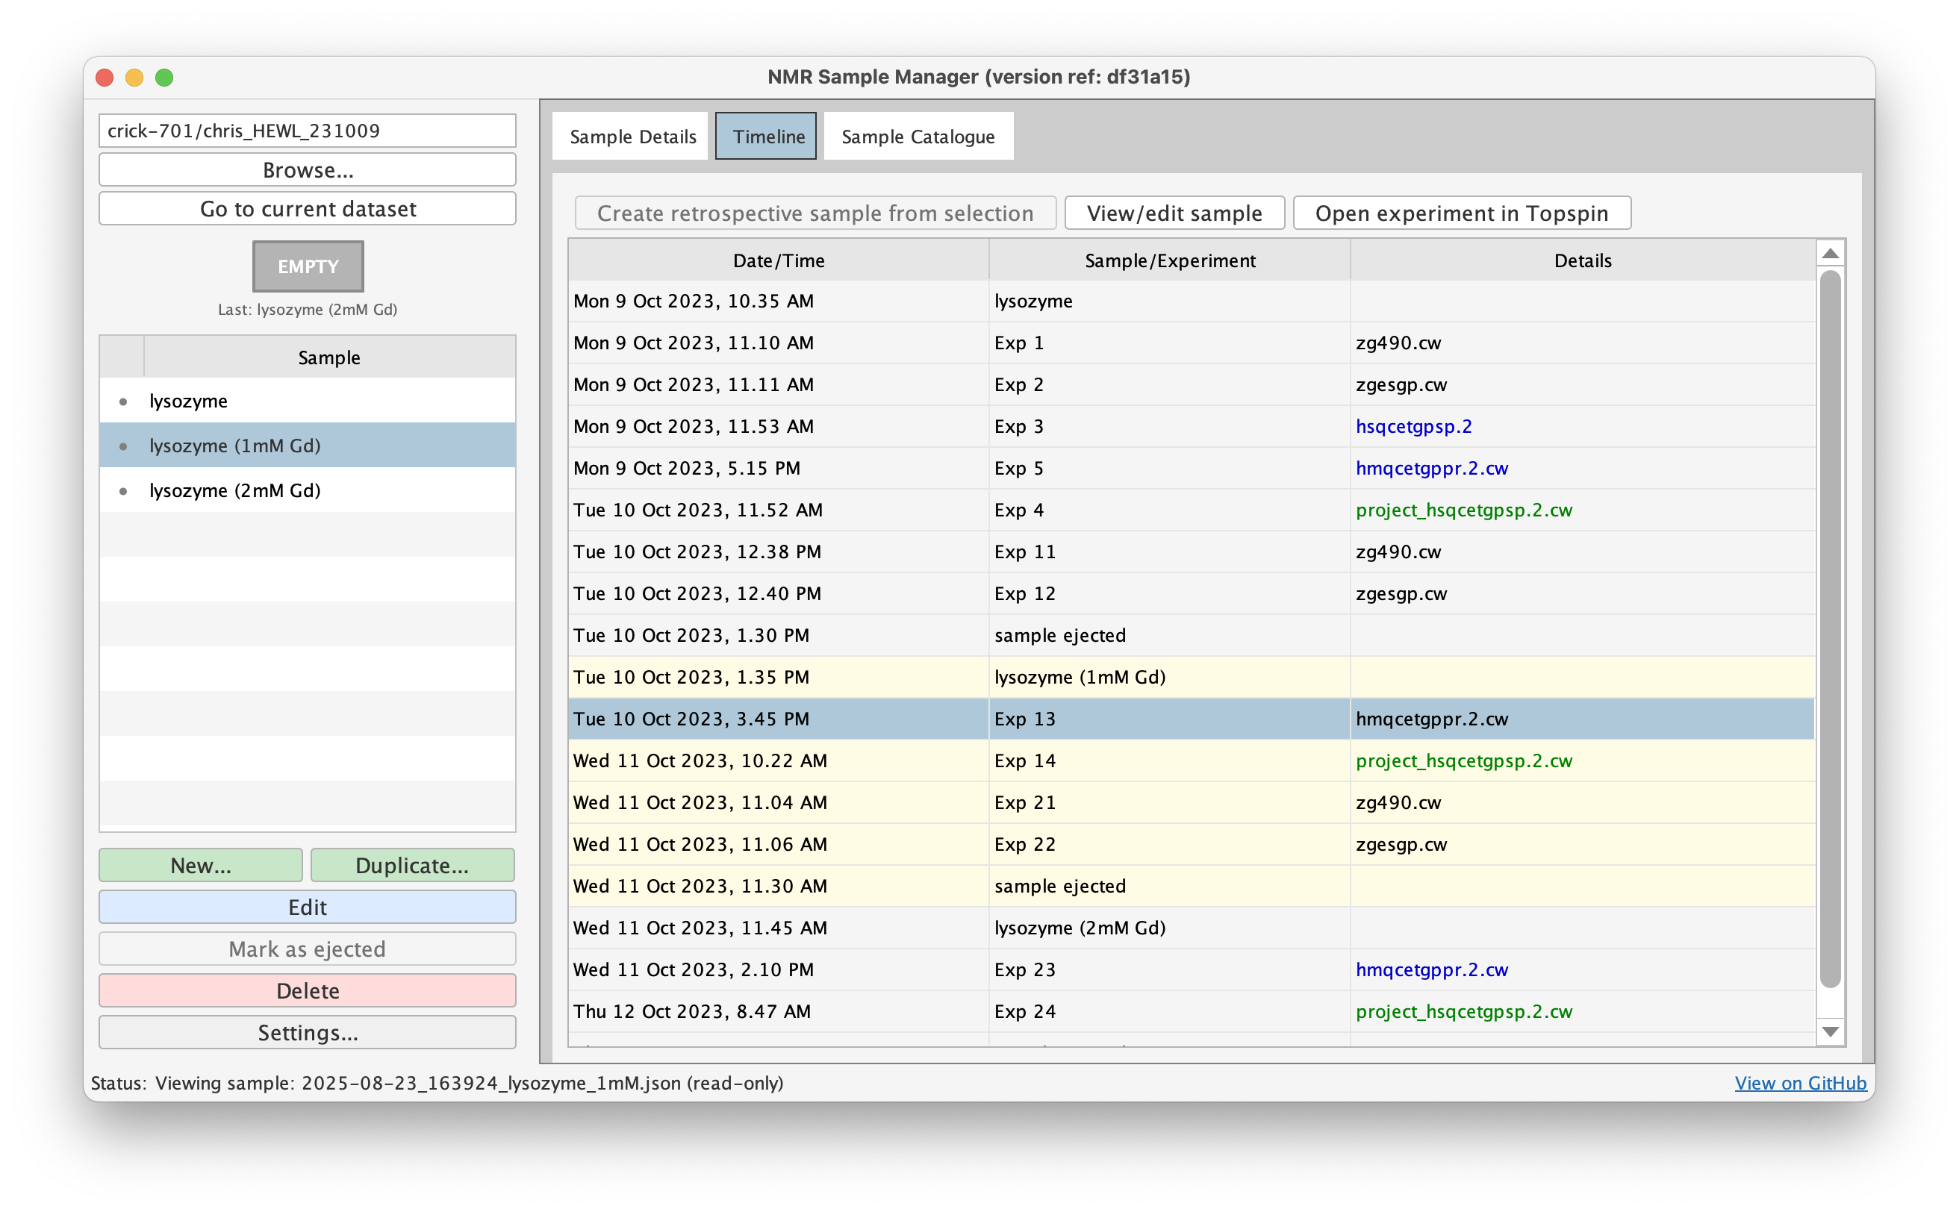
Task: Click the timeline scrollbar down arrow
Action: point(1829,1032)
